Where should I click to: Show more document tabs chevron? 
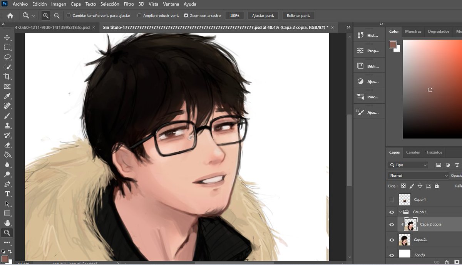pyautogui.click(x=348, y=27)
